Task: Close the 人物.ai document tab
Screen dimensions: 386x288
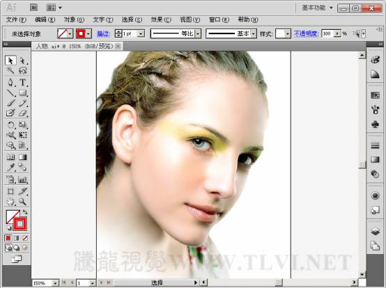Action: tap(118, 46)
